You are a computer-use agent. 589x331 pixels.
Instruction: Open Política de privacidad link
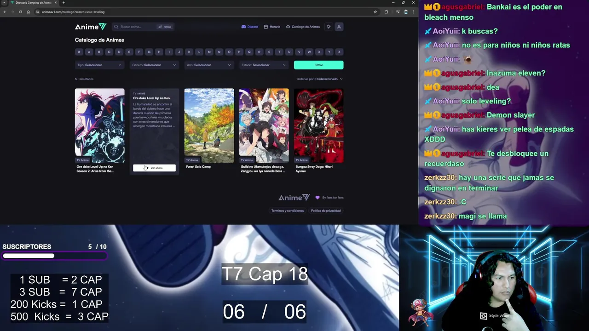(x=326, y=211)
